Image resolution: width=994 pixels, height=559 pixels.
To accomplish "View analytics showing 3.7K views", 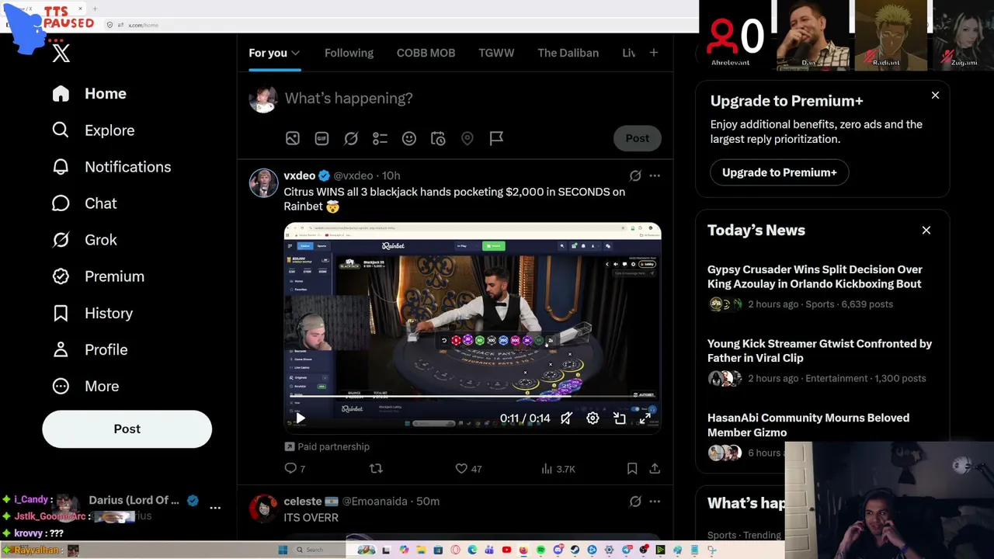I will coord(558,469).
